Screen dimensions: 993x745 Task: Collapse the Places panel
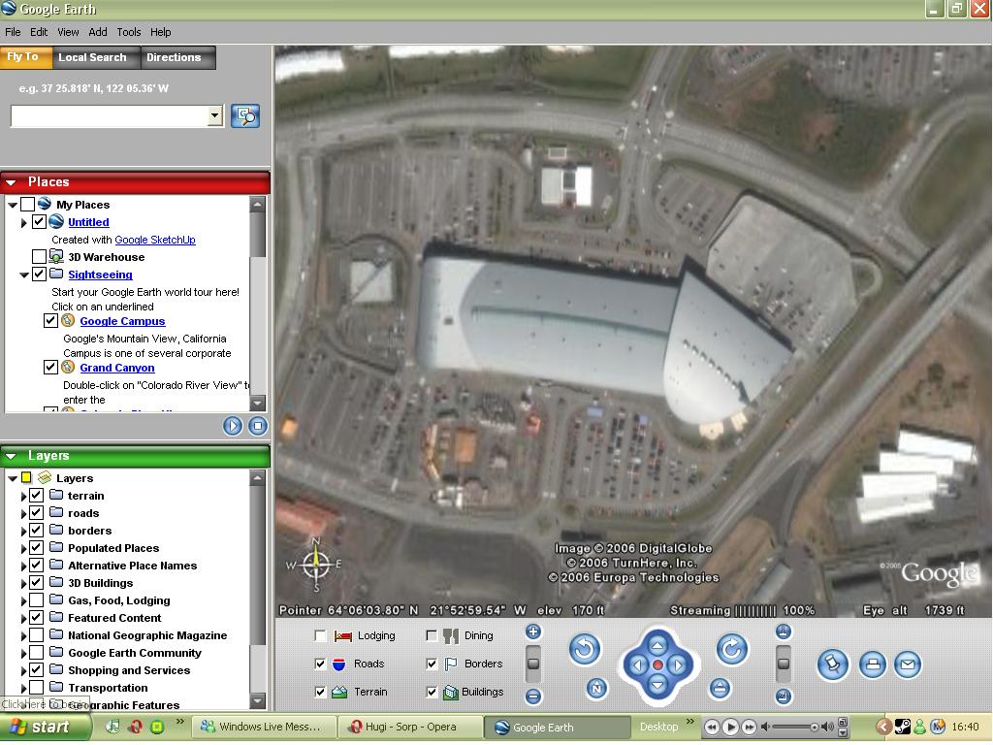pos(11,182)
